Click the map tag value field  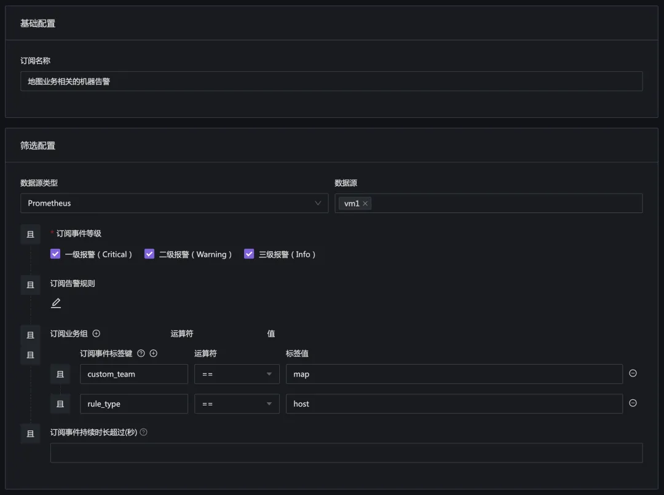point(454,374)
